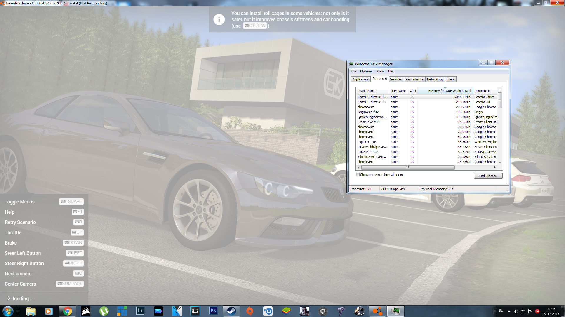Open the Help menu in Task Manager
Image resolution: width=565 pixels, height=317 pixels.
(x=392, y=71)
